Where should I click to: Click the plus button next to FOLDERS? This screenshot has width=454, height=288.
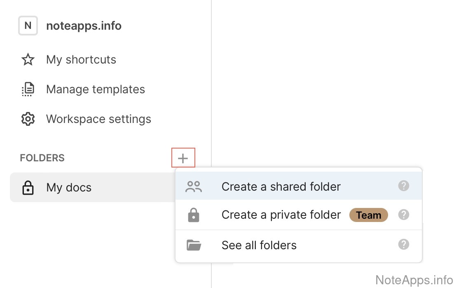183,158
